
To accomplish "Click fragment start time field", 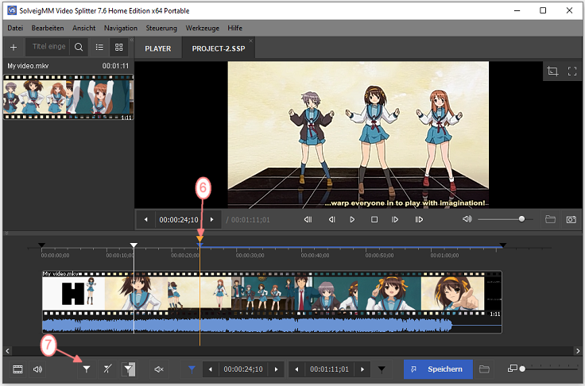I will pyautogui.click(x=243, y=369).
